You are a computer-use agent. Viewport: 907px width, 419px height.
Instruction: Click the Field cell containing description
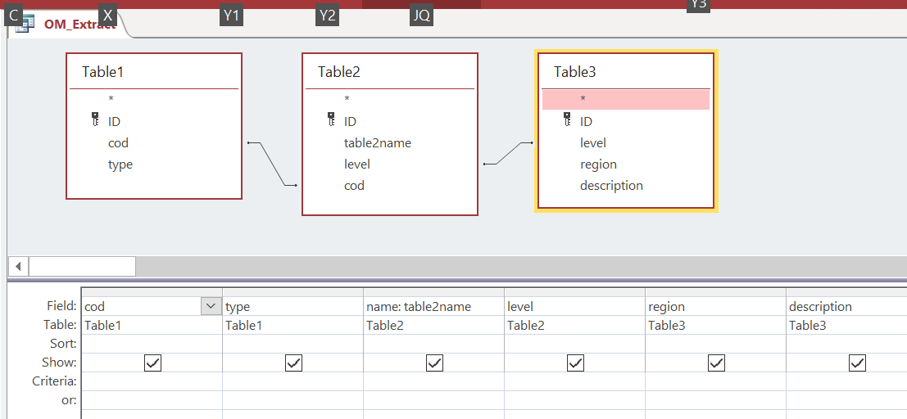(x=847, y=306)
